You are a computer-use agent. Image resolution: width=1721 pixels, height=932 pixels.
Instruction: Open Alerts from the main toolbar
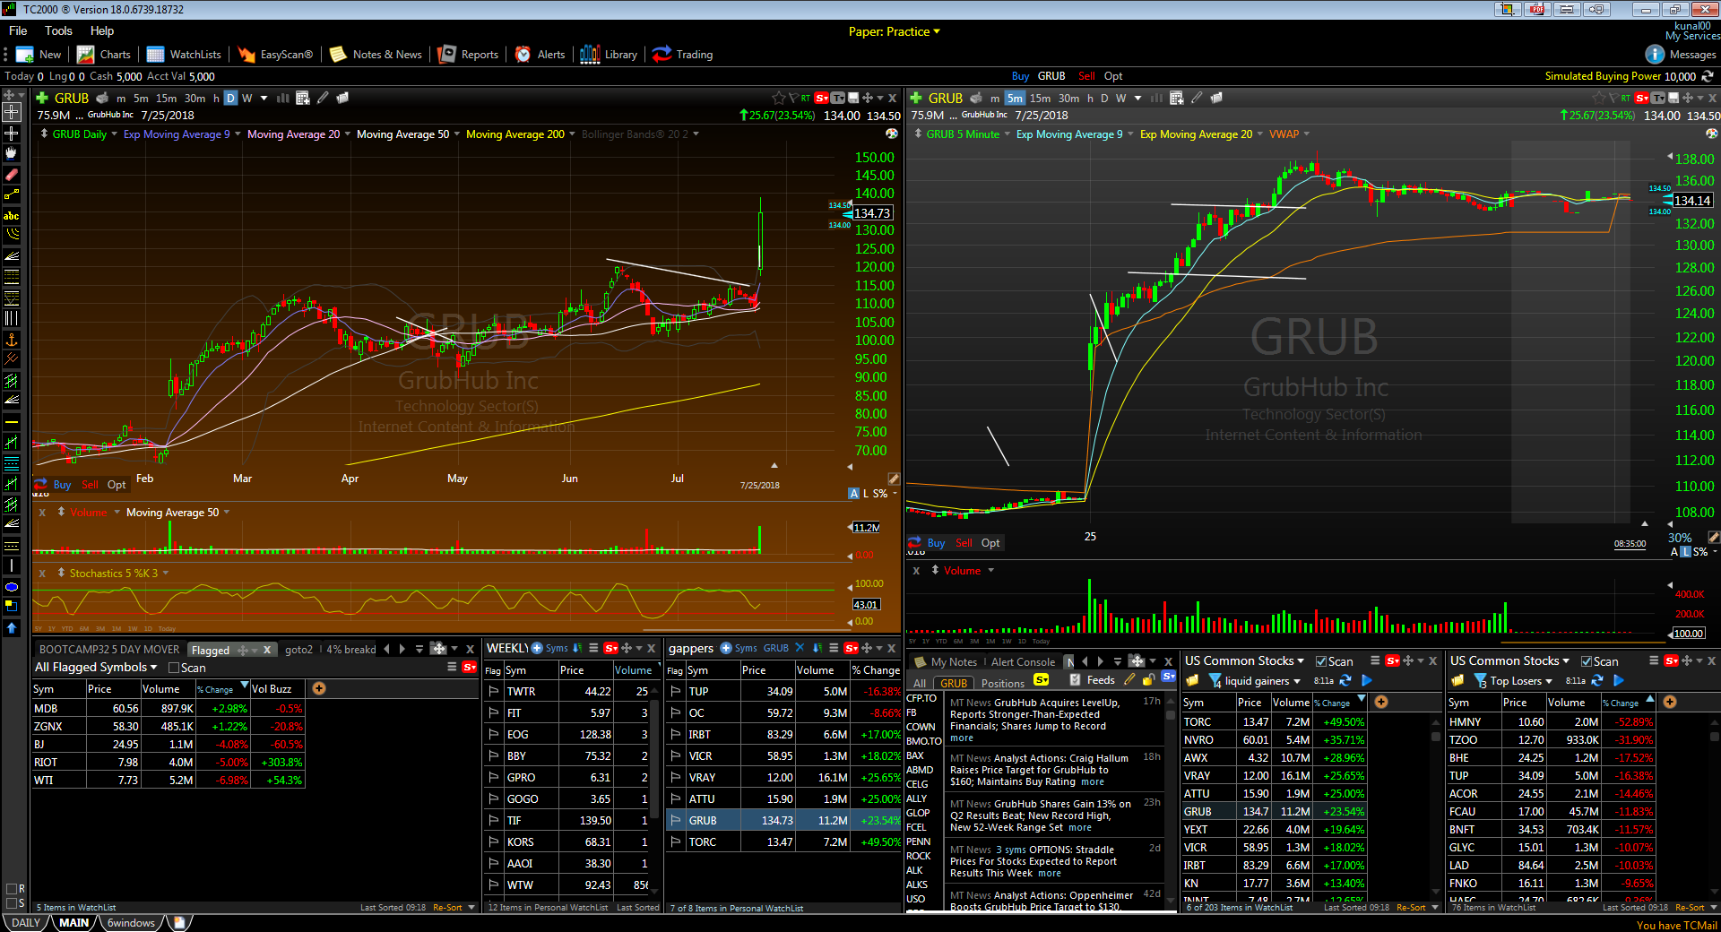click(541, 55)
